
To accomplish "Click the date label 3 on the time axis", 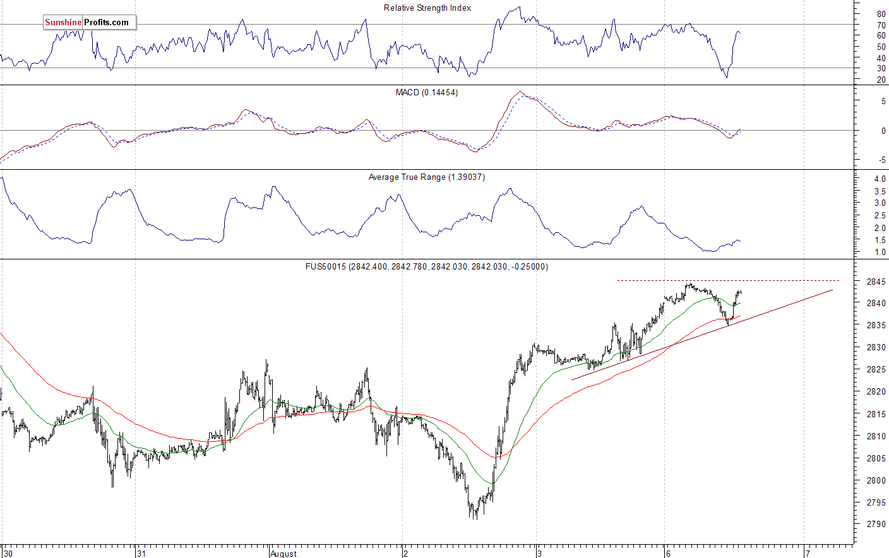I will pyautogui.click(x=539, y=554).
